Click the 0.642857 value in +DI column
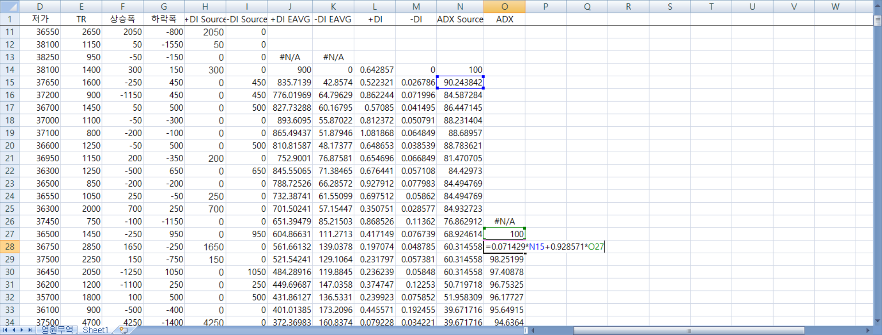Screen dimensions: 882x335 375,70
